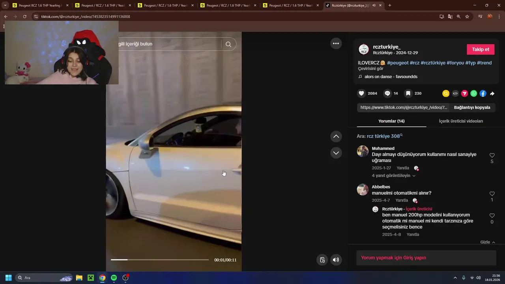Mute the video using the speaker icon
The height and width of the screenshot is (284, 505).
(336, 260)
